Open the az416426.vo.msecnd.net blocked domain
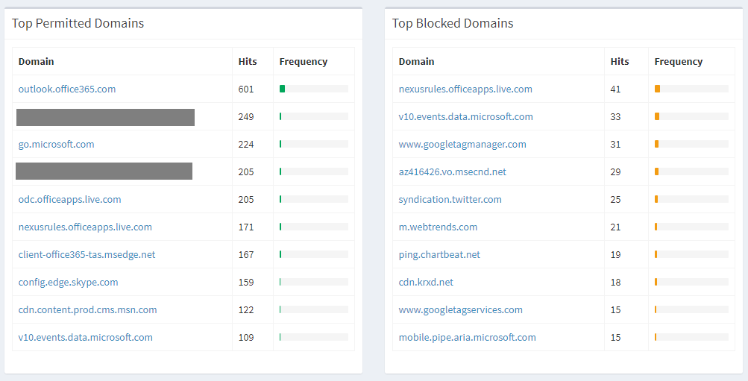 click(452, 171)
